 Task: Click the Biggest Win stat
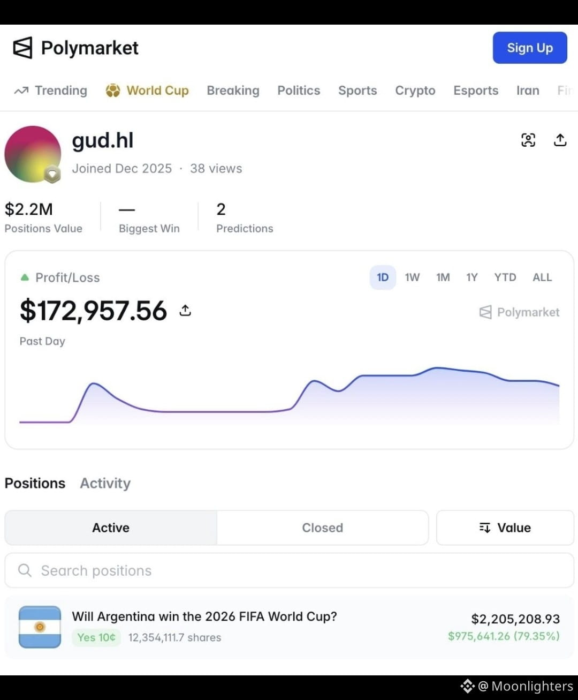149,217
